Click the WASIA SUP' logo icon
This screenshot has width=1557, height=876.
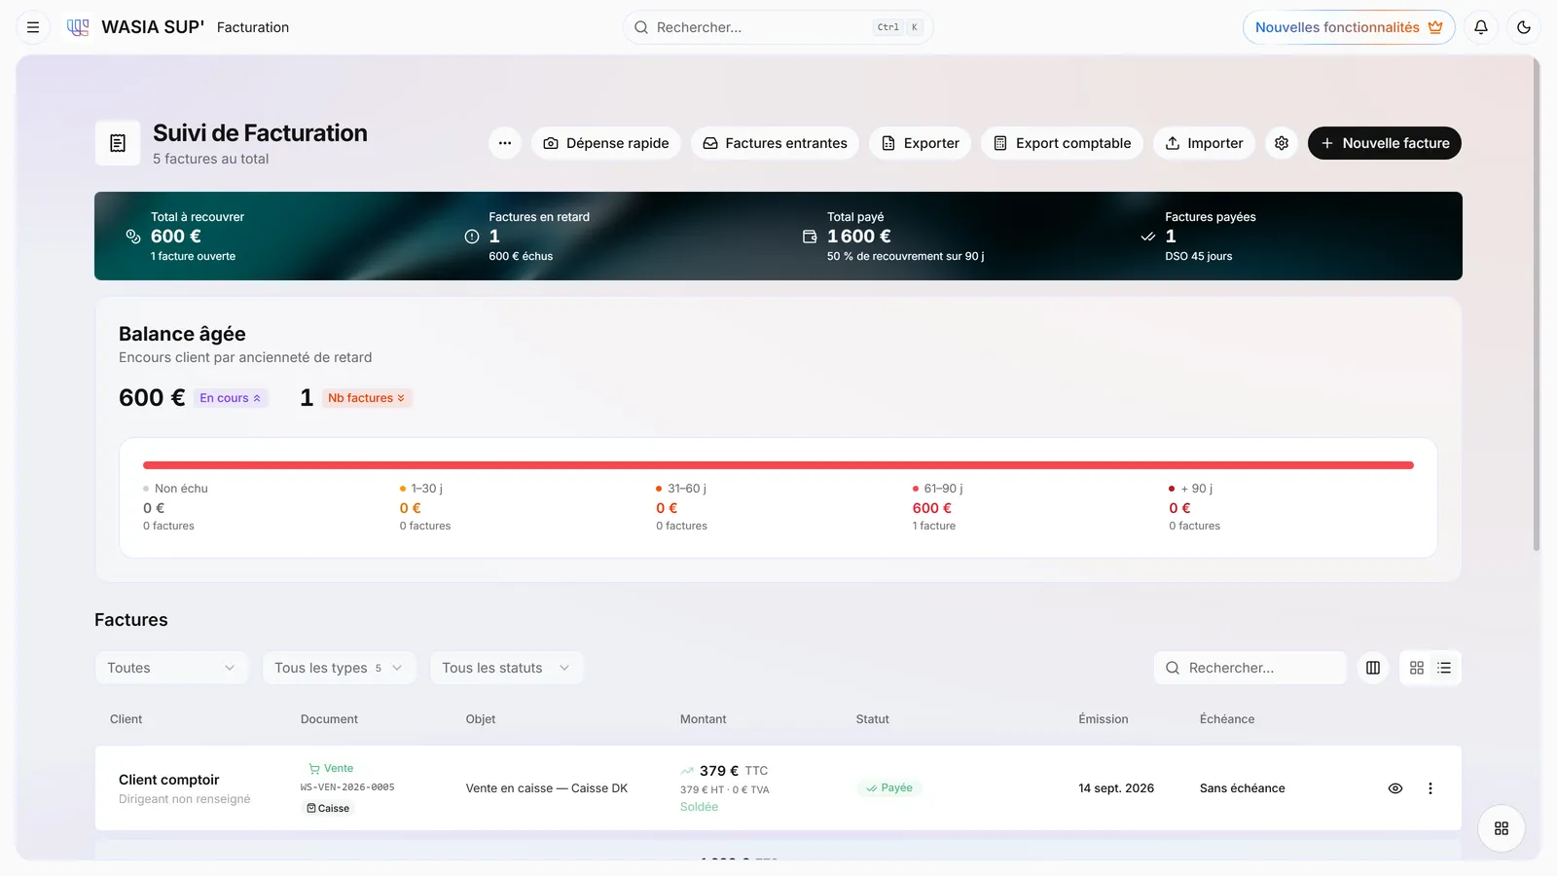(78, 27)
